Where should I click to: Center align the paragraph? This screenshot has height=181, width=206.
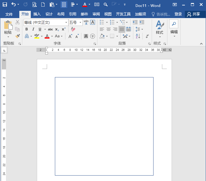[109, 29]
